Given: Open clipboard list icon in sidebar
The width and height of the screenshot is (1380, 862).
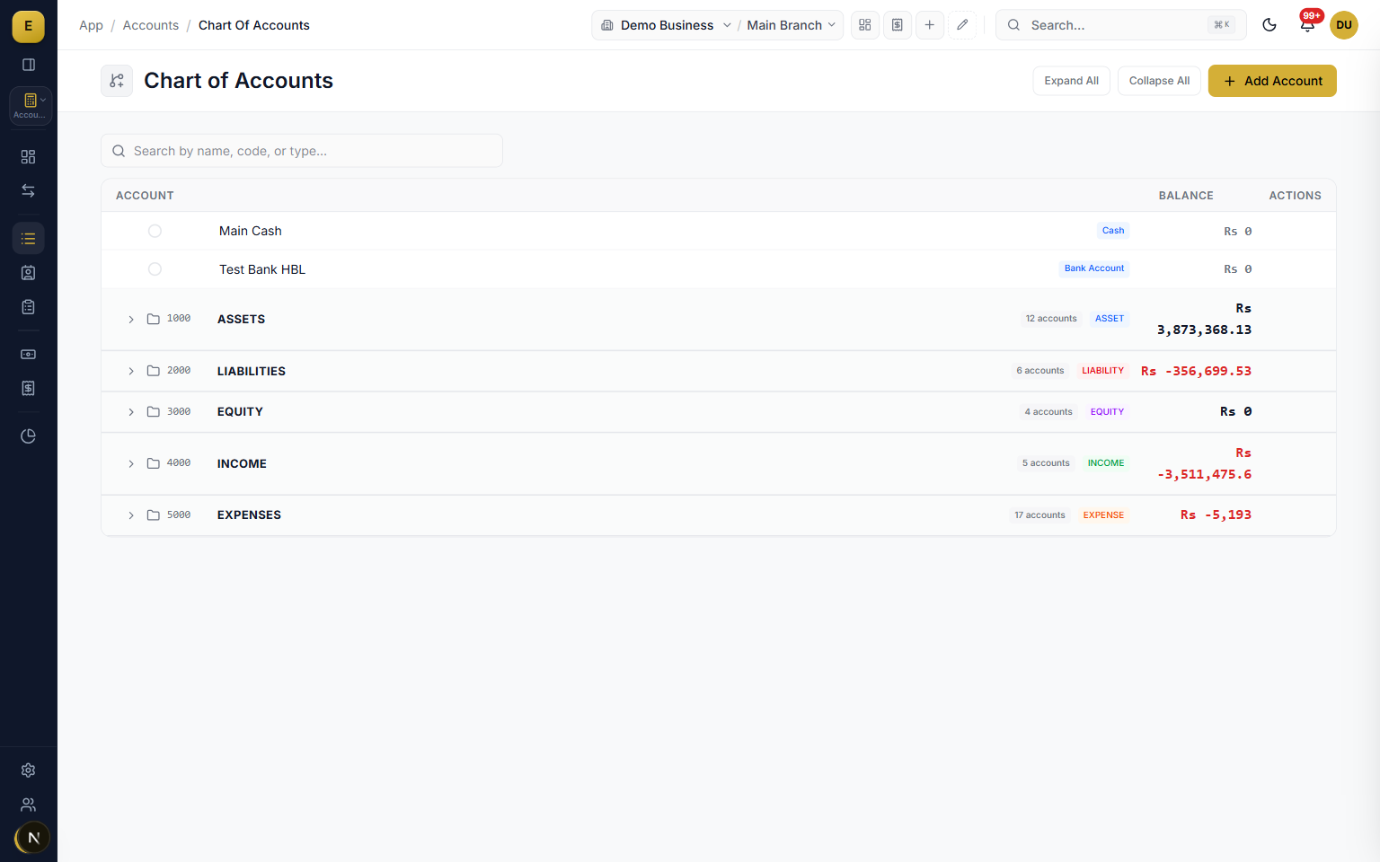Looking at the screenshot, I should point(28,307).
